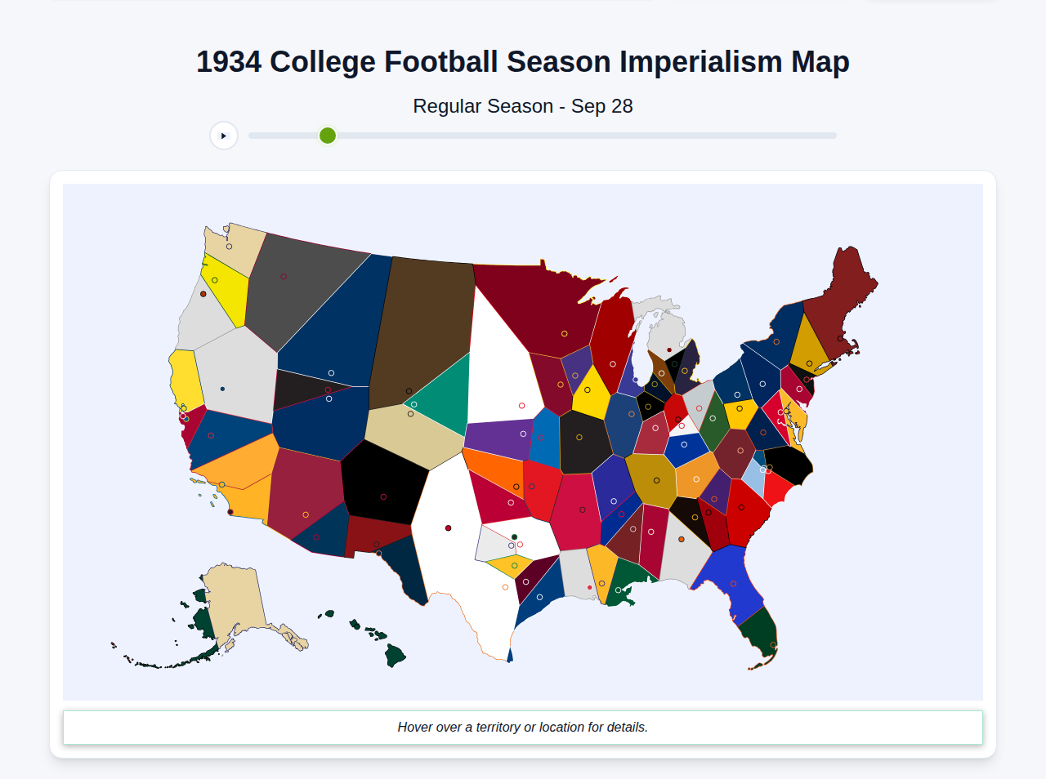Click the 1934 College Football map title
Screen dimensions: 1046x779
pyautogui.click(x=523, y=60)
